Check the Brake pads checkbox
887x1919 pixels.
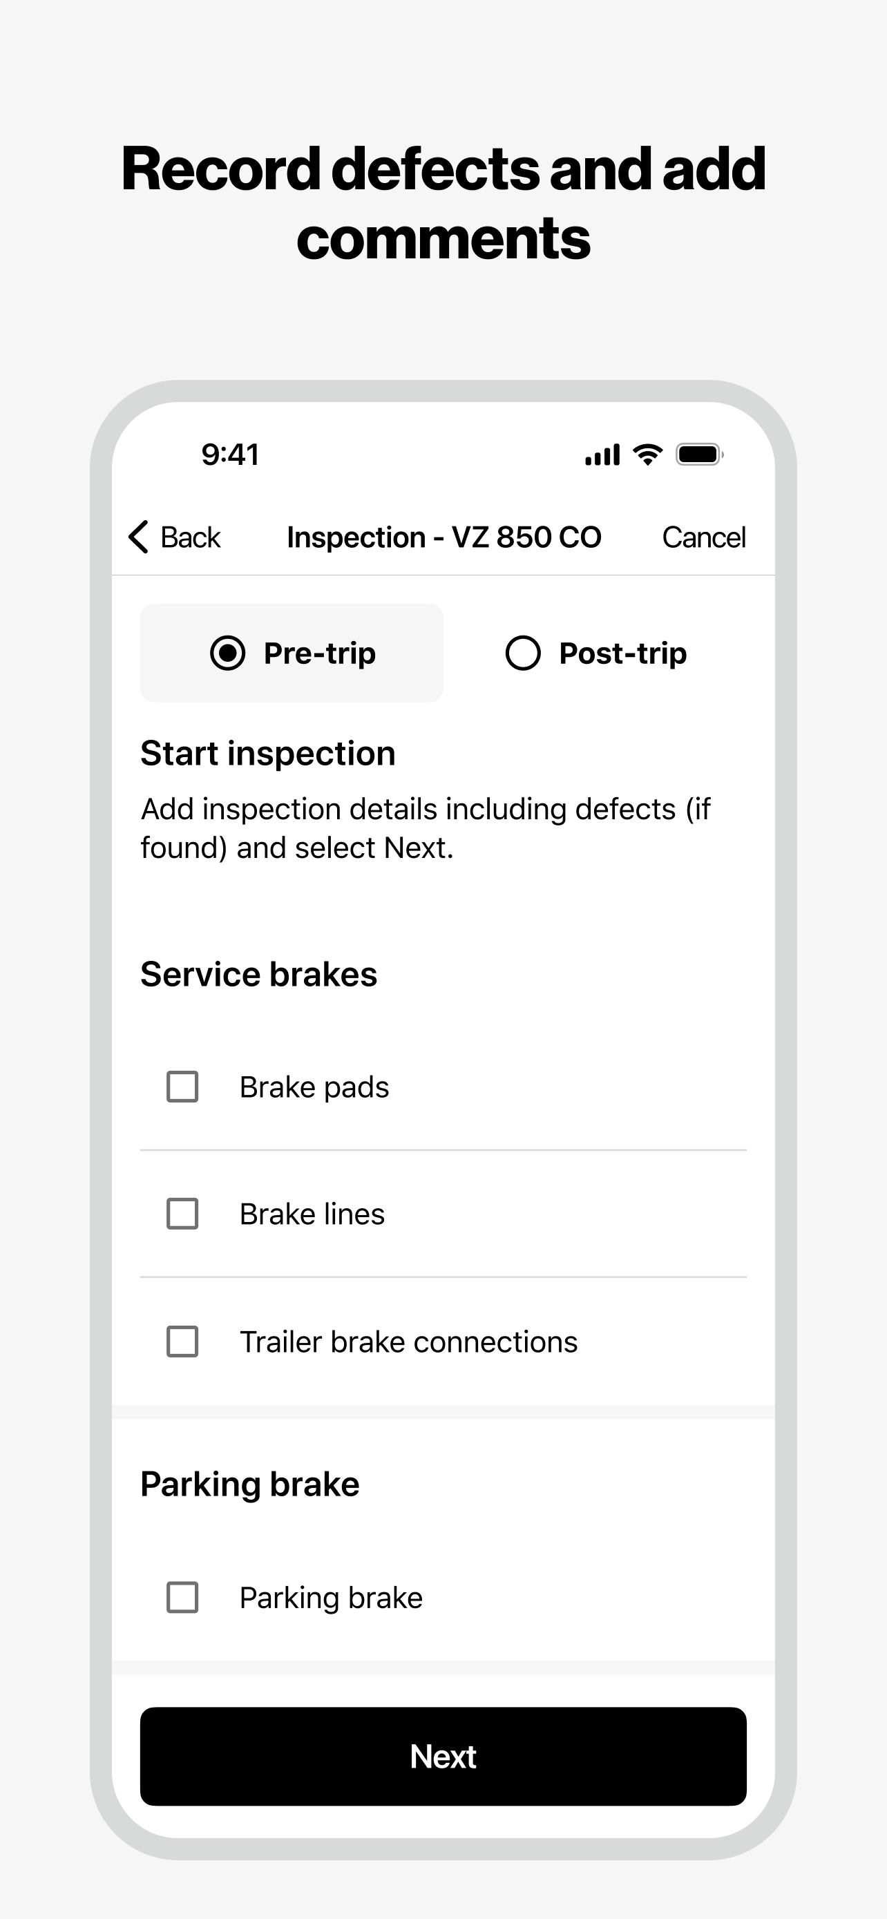click(x=182, y=1087)
